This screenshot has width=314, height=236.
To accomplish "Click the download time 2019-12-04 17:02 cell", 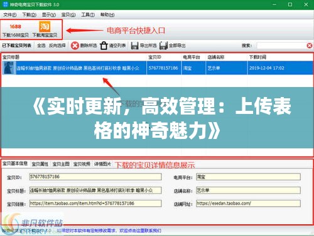I will (x=280, y=68).
